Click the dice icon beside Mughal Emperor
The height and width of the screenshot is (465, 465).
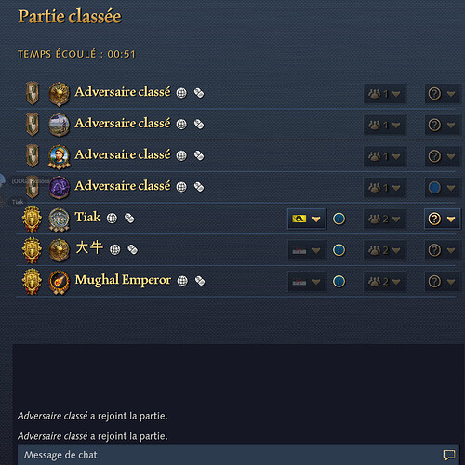tap(200, 281)
